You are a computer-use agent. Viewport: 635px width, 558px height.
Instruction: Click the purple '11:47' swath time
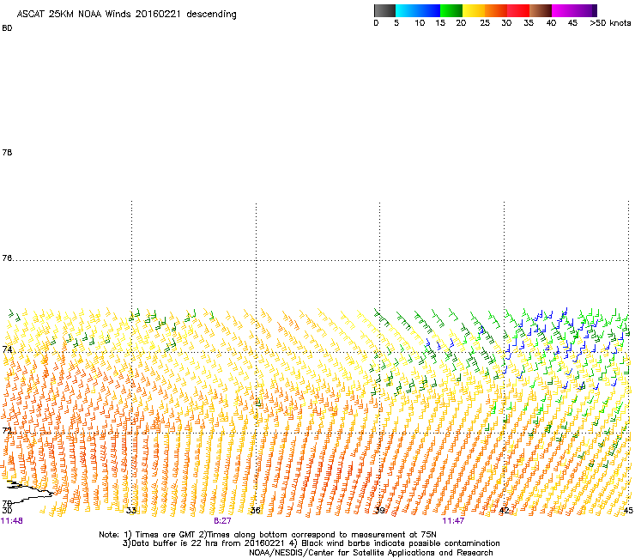click(x=453, y=521)
